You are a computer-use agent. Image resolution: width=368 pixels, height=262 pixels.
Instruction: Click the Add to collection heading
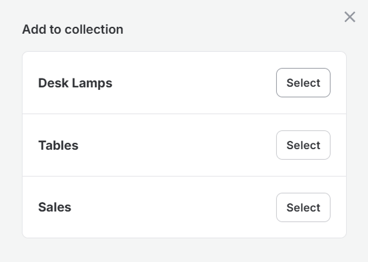(x=72, y=29)
